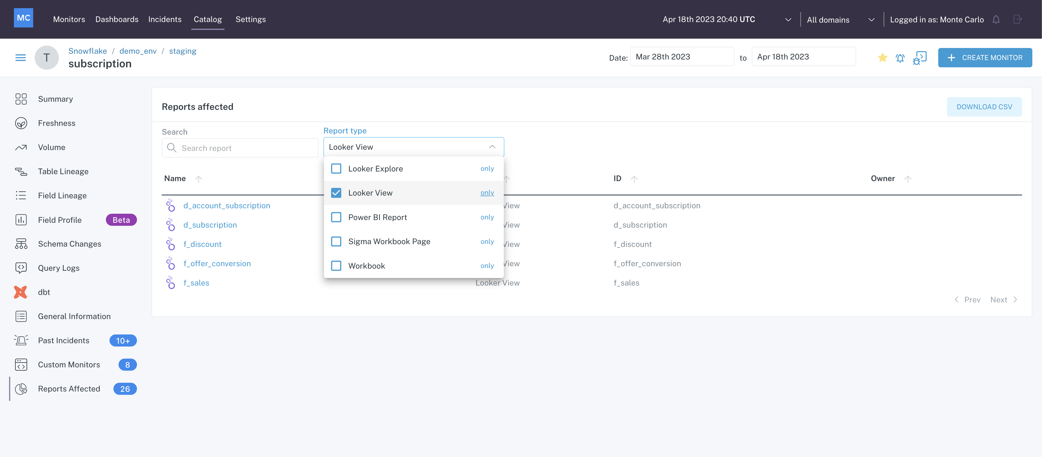Open Query Logs panel

pos(59,267)
